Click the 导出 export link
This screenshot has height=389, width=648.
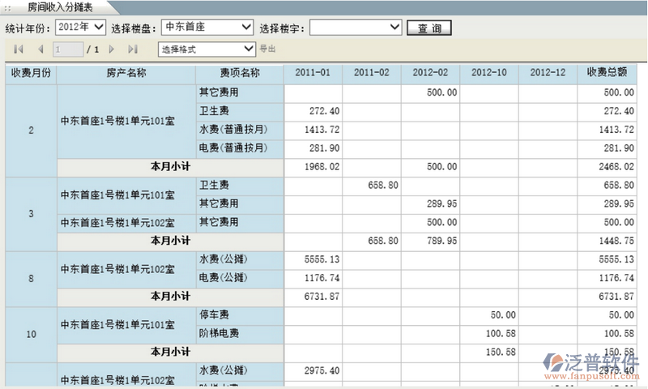267,49
